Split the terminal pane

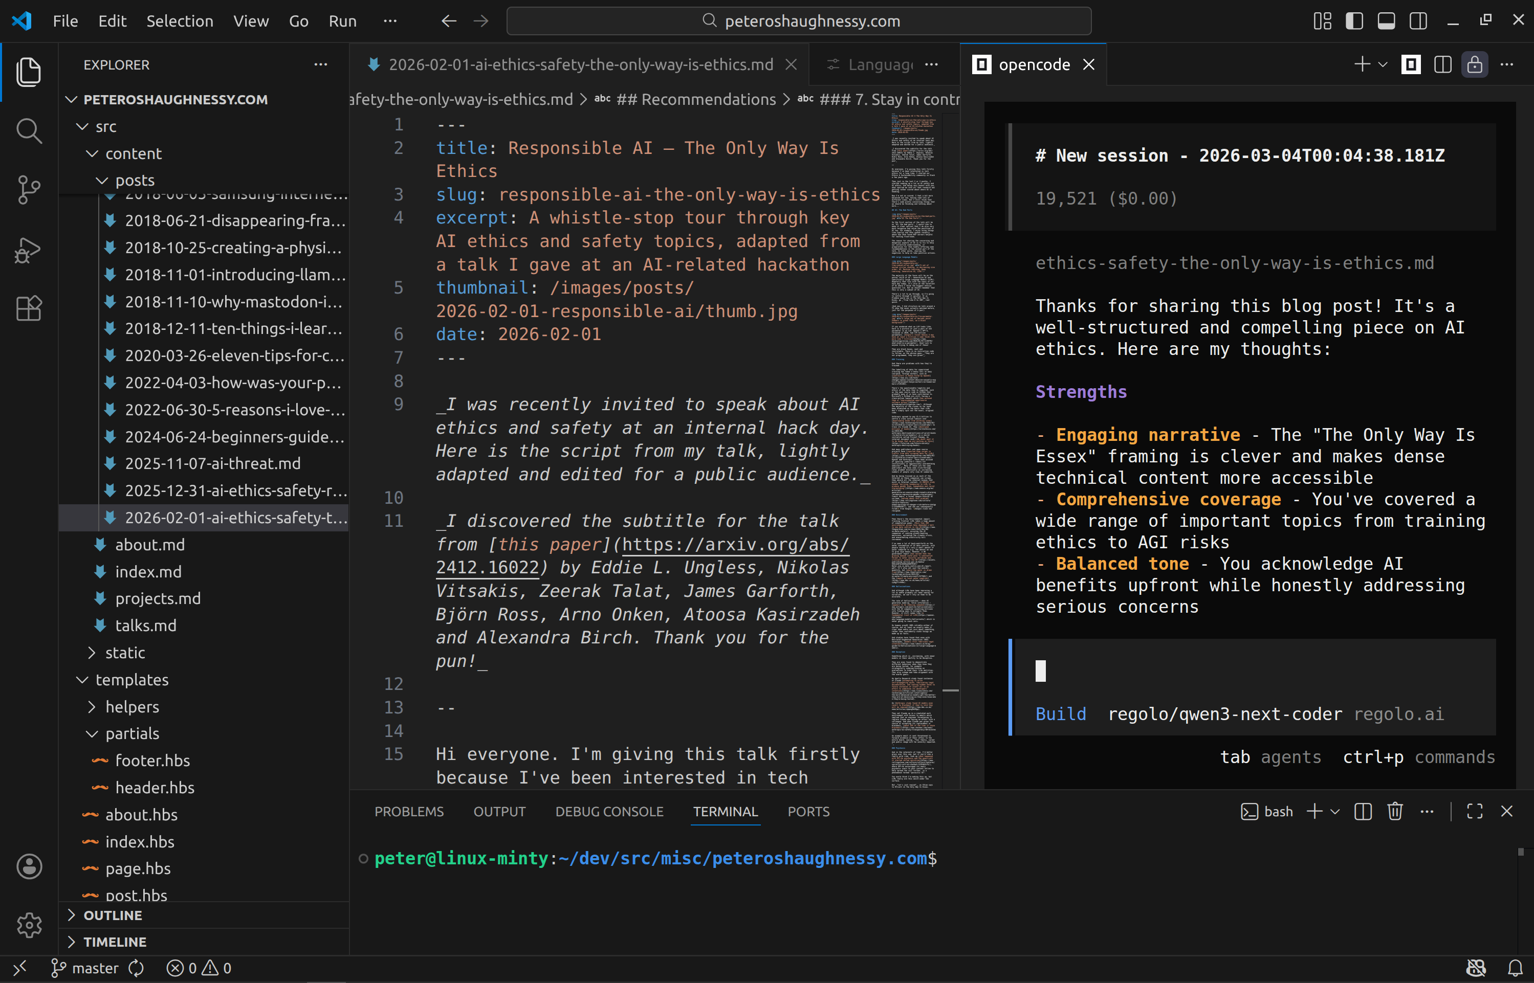click(x=1363, y=811)
